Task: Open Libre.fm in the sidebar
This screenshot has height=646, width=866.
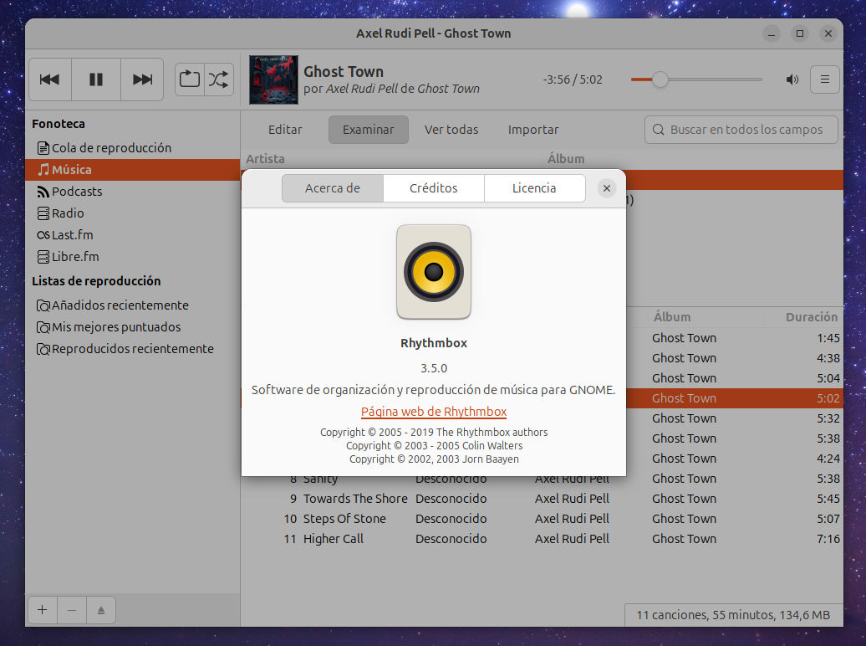Action: click(x=133, y=257)
